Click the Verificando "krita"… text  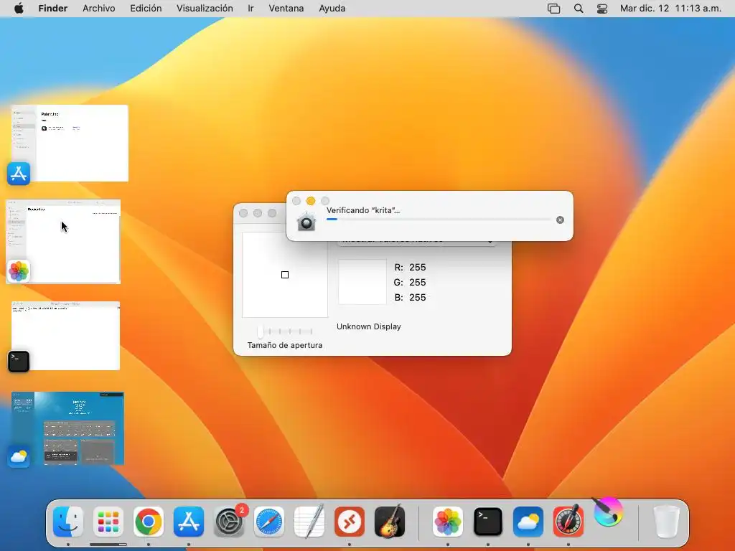[363, 210]
